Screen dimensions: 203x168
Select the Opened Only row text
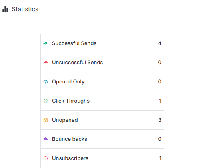click(68, 82)
